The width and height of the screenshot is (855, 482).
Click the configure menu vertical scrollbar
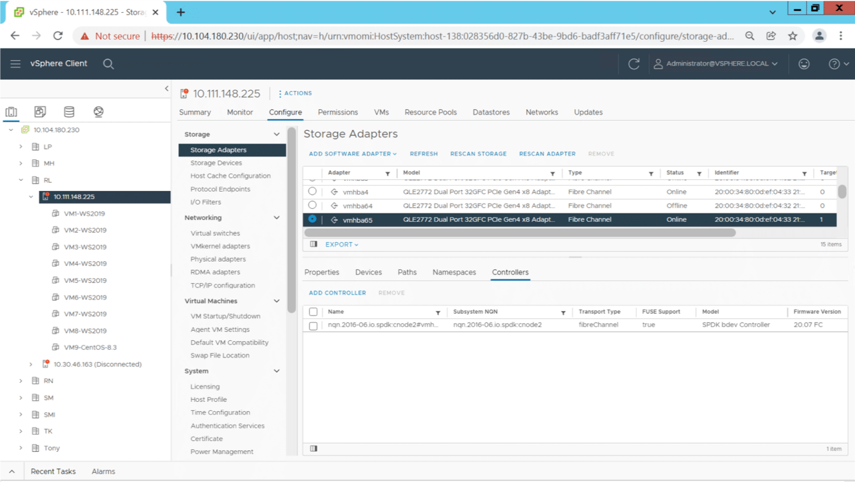291,220
